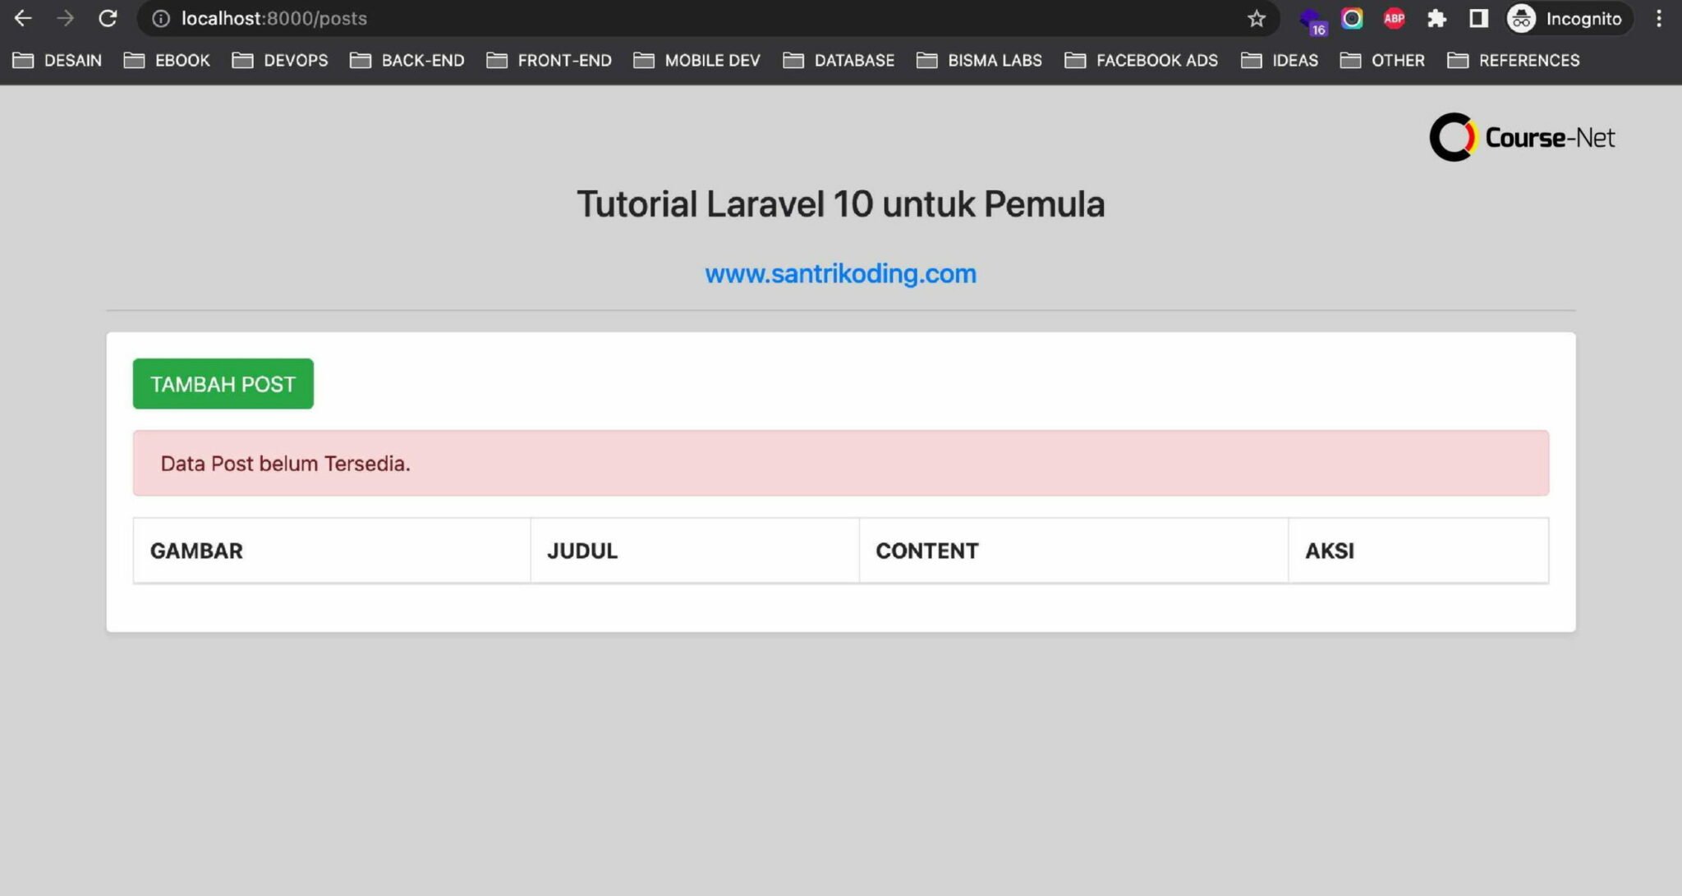The width and height of the screenshot is (1682, 896).
Task: Visit www.santrikoding.com link
Action: 839,273
